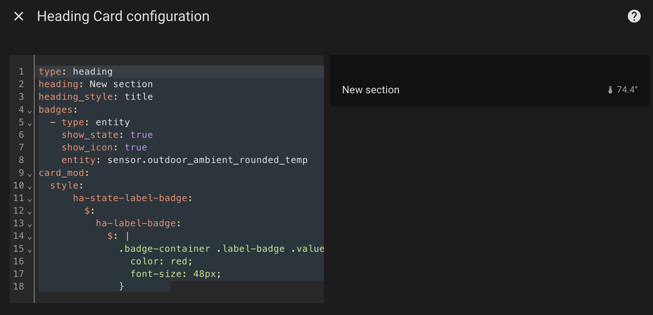Open the help icon in top right corner

[x=634, y=16]
